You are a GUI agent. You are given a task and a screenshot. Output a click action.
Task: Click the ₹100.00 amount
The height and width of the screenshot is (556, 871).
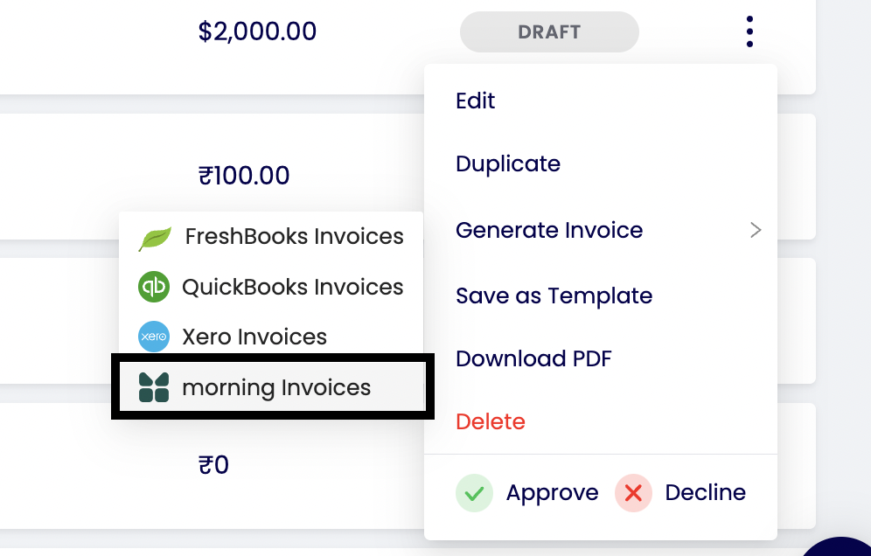click(244, 176)
